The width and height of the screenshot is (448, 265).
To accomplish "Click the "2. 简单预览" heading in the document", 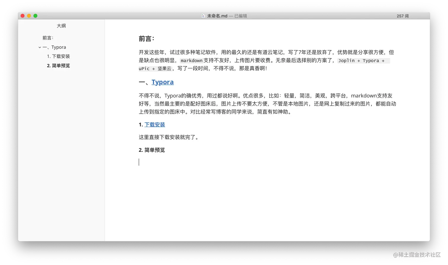I will click(x=151, y=150).
